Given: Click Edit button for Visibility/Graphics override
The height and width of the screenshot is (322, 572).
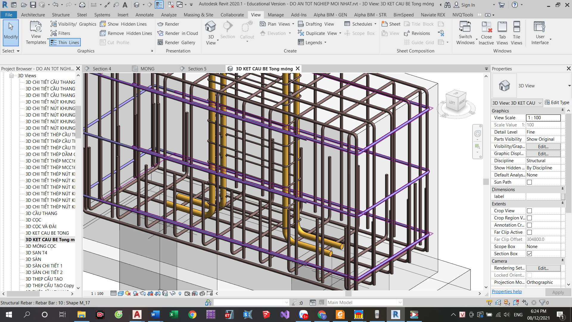Looking at the screenshot, I should [543, 147].
